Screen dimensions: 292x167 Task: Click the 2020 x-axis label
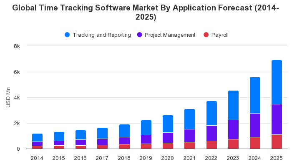tap(167, 158)
